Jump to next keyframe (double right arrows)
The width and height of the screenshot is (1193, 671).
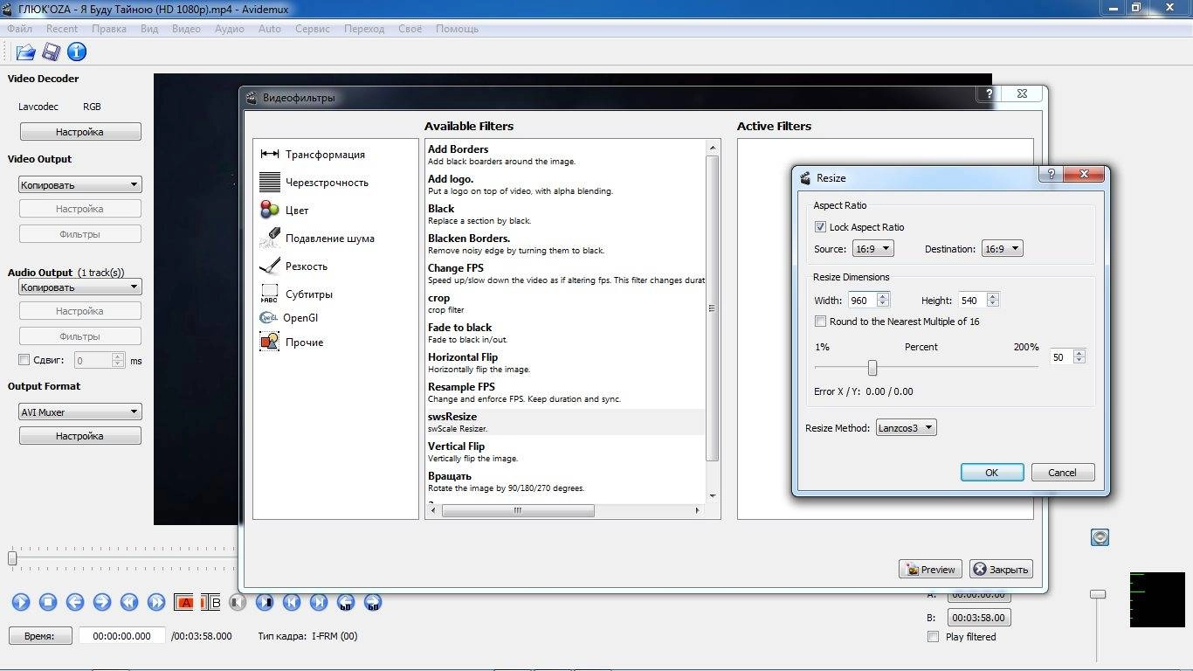pyautogui.click(x=156, y=602)
